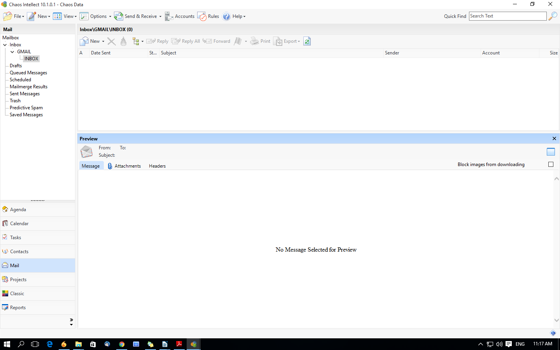Screen dimensions: 560x350
Task: Click the Forward button
Action: 217,41
